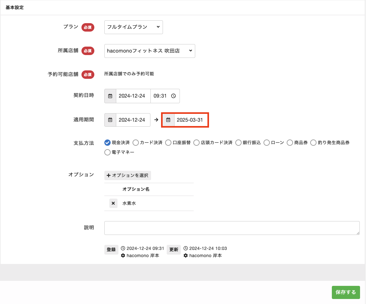Click the end date 2025-03-31 field
This screenshot has height=304, width=366.
pyautogui.click(x=191, y=120)
